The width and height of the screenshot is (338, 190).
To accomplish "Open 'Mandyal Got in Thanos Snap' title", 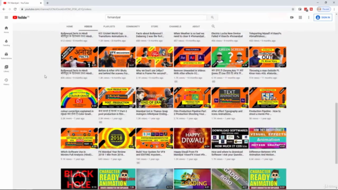I will 152,112.
